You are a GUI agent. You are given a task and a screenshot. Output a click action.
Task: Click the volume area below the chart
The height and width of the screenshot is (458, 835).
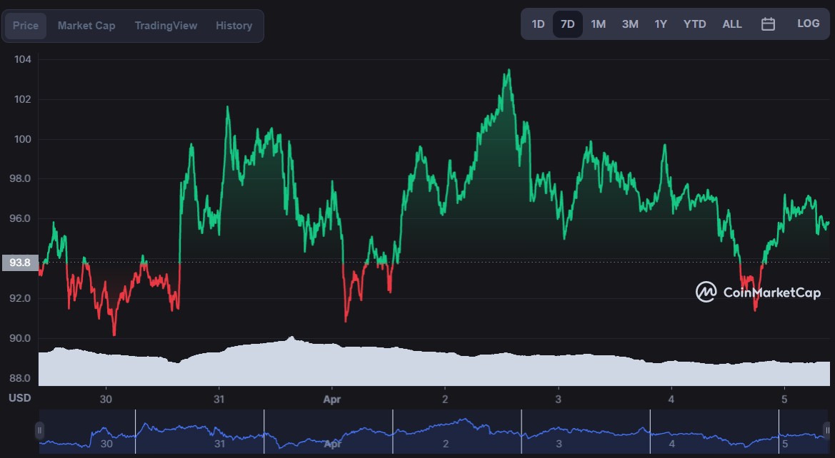[x=429, y=367]
